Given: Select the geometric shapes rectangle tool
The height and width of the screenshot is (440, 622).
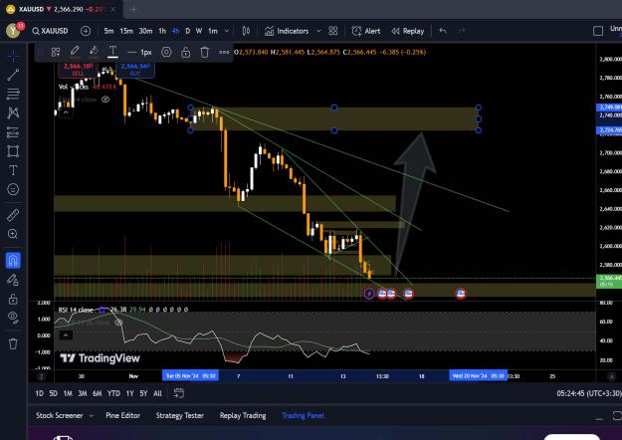Looking at the screenshot, I should pos(13,151).
